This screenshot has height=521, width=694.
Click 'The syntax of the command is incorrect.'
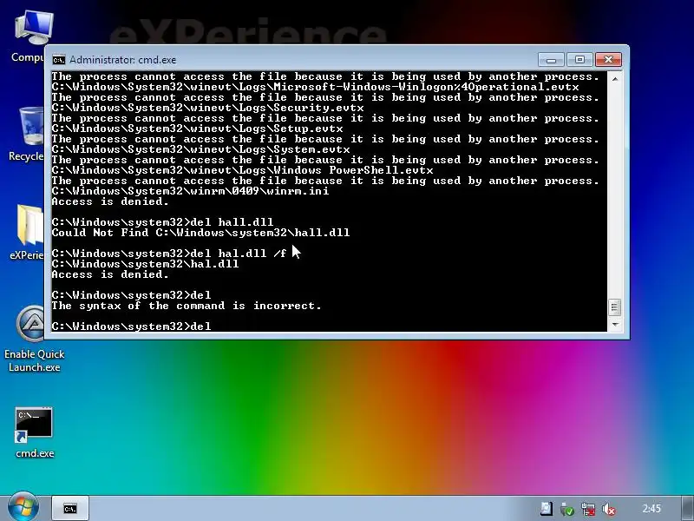click(187, 306)
